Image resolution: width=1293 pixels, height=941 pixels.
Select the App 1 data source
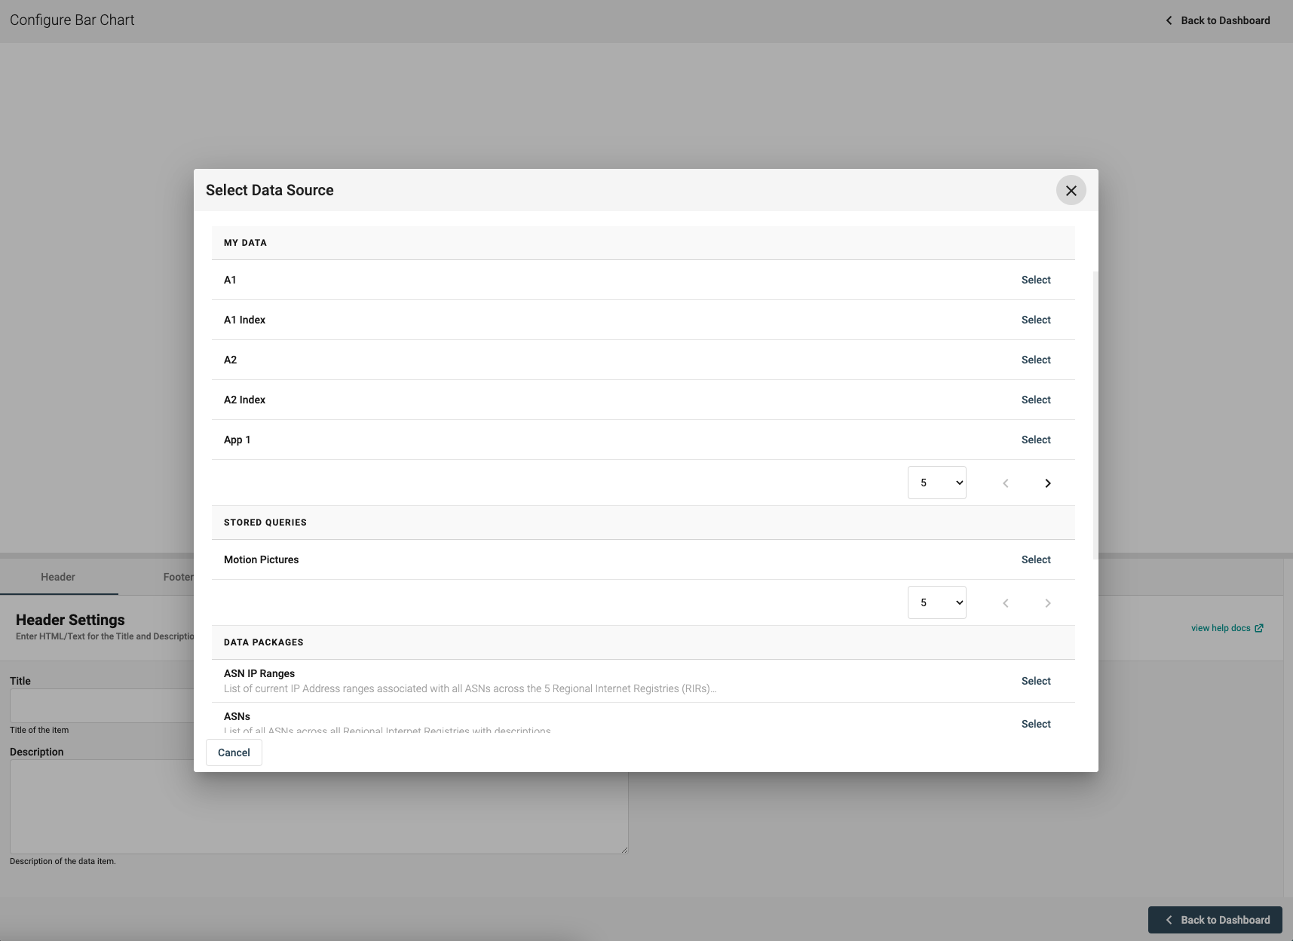tap(1035, 440)
